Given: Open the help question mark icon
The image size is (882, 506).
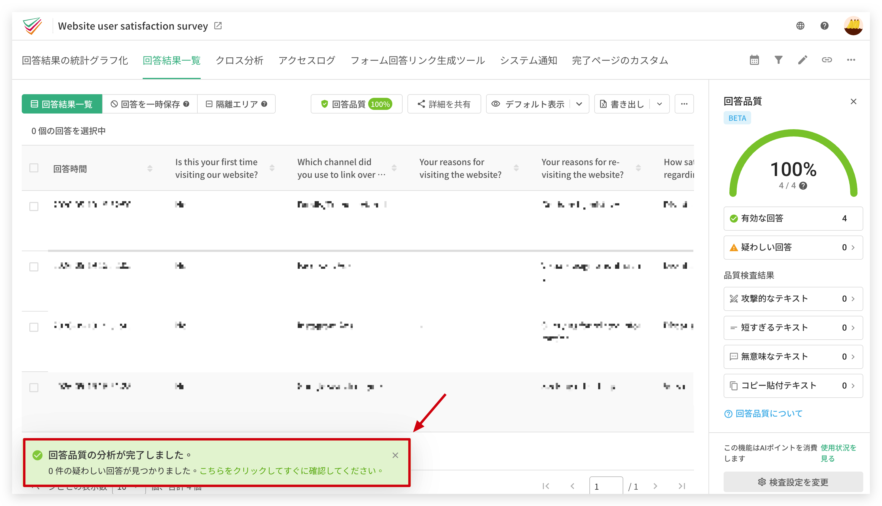Looking at the screenshot, I should [x=824, y=26].
